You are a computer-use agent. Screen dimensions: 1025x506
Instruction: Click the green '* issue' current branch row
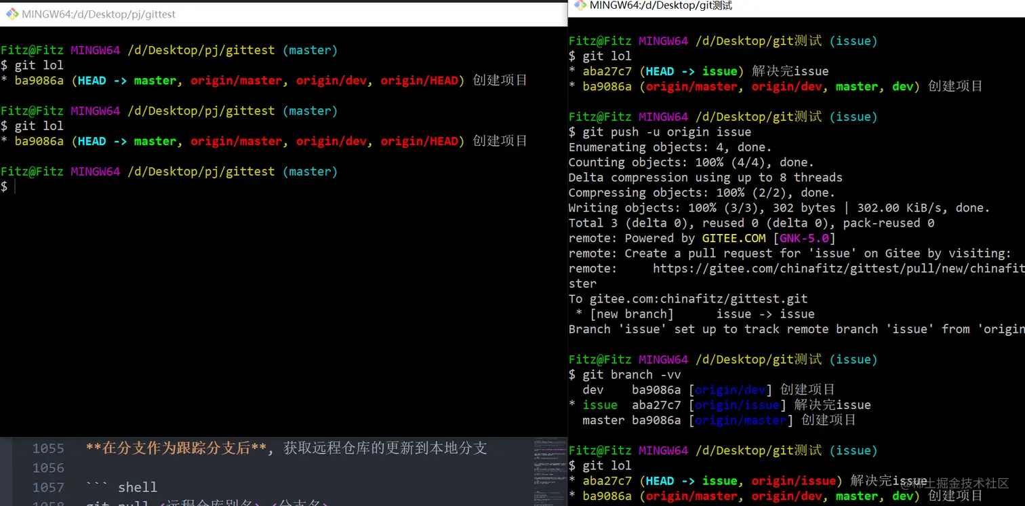pyautogui.click(x=719, y=405)
